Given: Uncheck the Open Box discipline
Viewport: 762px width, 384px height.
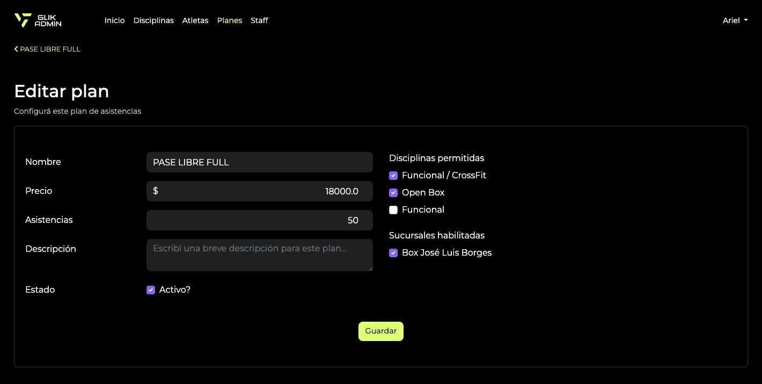Looking at the screenshot, I should coord(393,193).
